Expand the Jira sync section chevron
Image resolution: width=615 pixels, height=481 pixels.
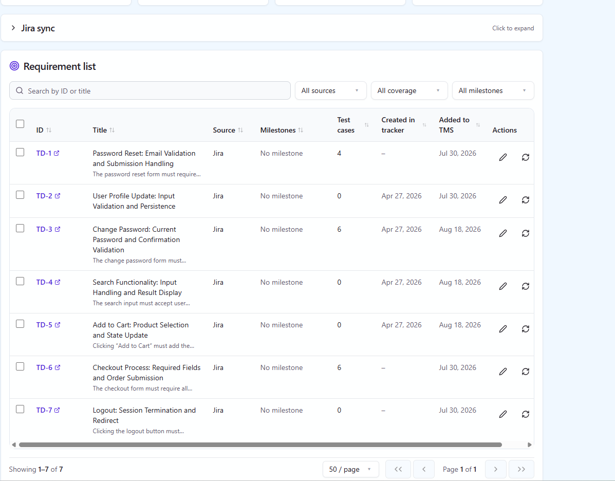click(x=13, y=28)
